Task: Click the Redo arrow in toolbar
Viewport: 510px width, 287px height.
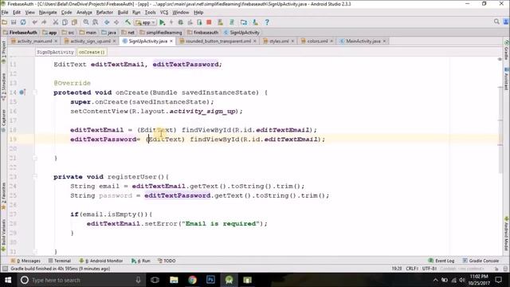Action: [x=44, y=22]
